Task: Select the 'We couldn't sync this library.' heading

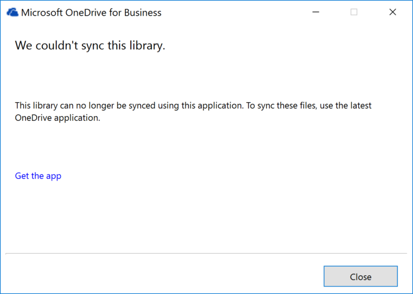Action: click(x=90, y=46)
